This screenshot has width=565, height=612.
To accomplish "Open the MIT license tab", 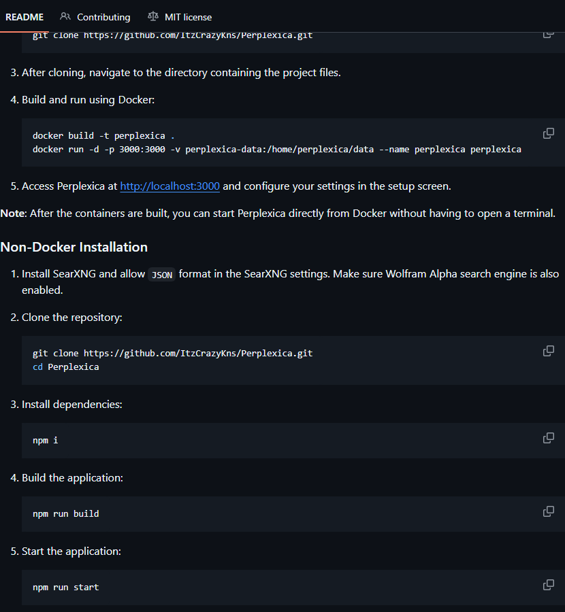I will click(x=188, y=17).
